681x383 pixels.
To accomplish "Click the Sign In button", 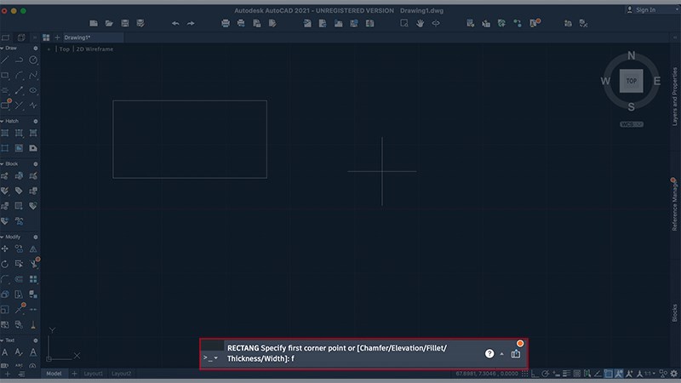I will [641, 9].
